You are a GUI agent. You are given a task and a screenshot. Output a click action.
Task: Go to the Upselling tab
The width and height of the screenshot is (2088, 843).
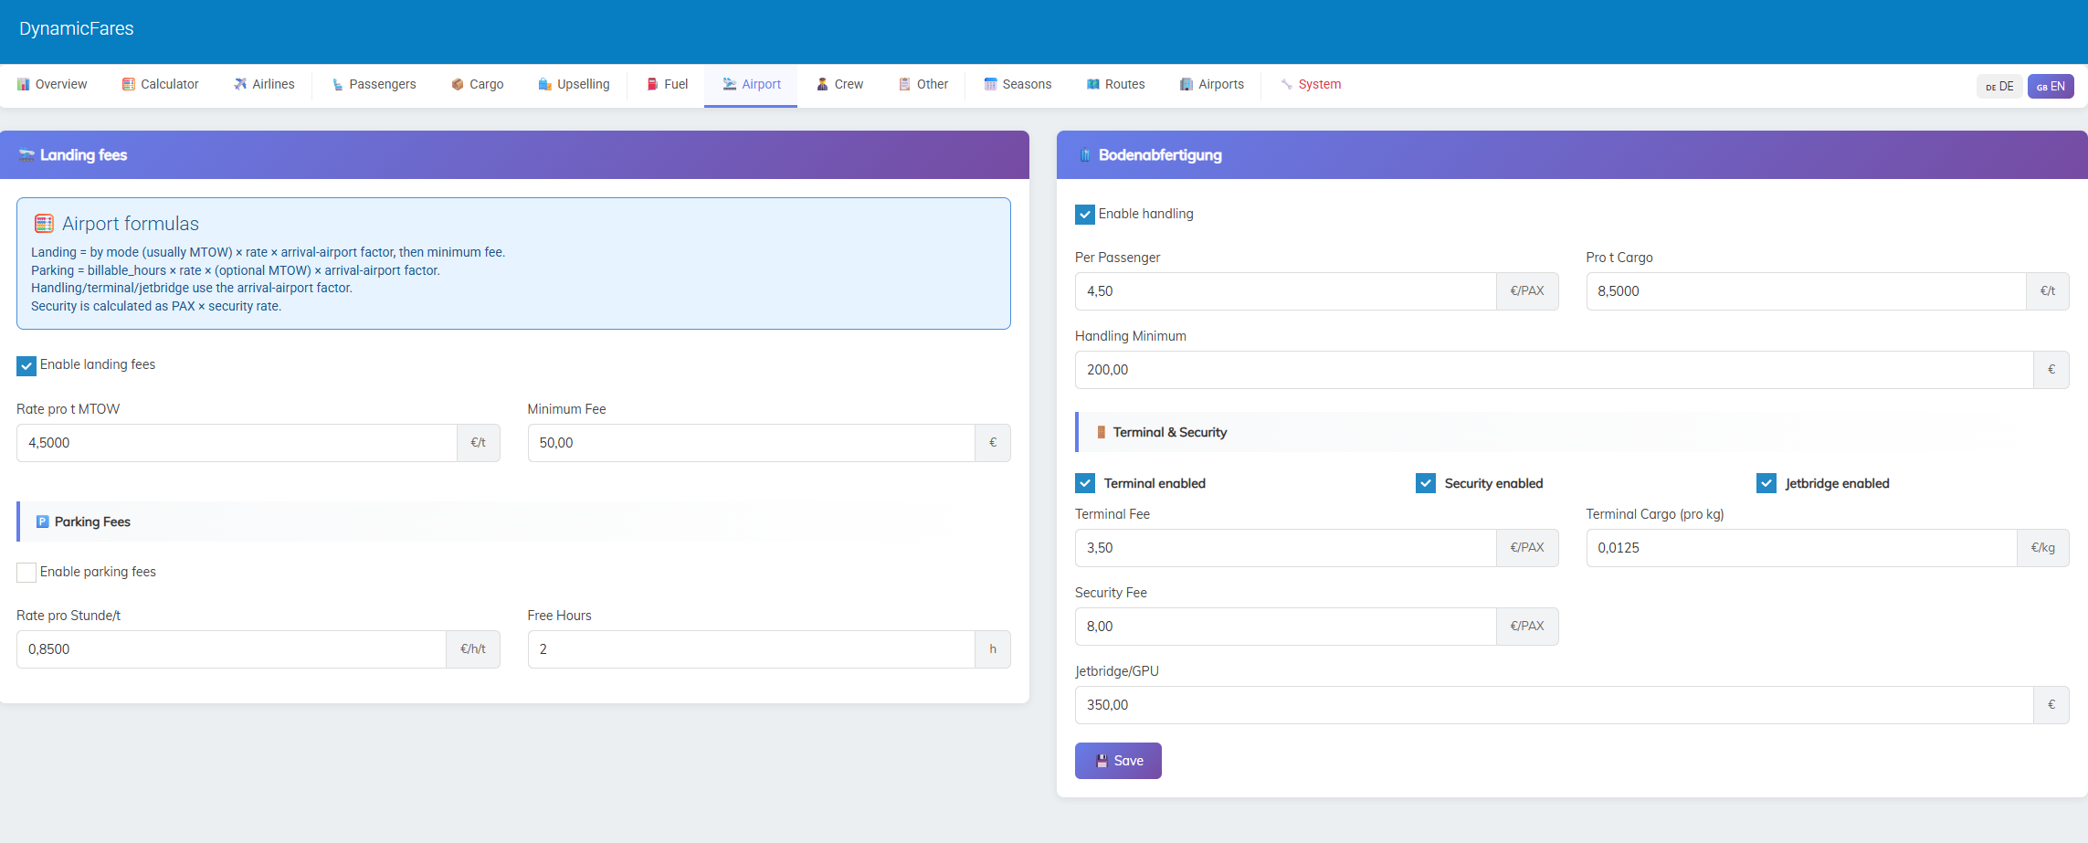pyautogui.click(x=574, y=85)
